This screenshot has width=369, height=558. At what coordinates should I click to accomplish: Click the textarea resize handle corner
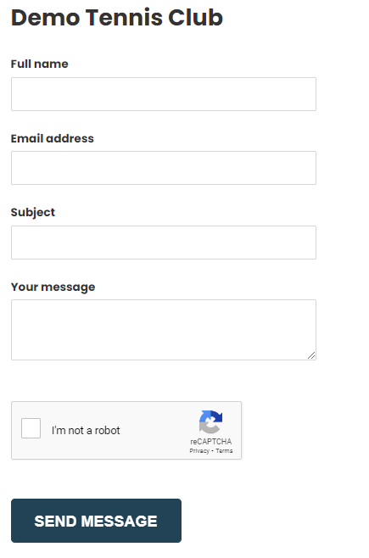pyautogui.click(x=311, y=355)
